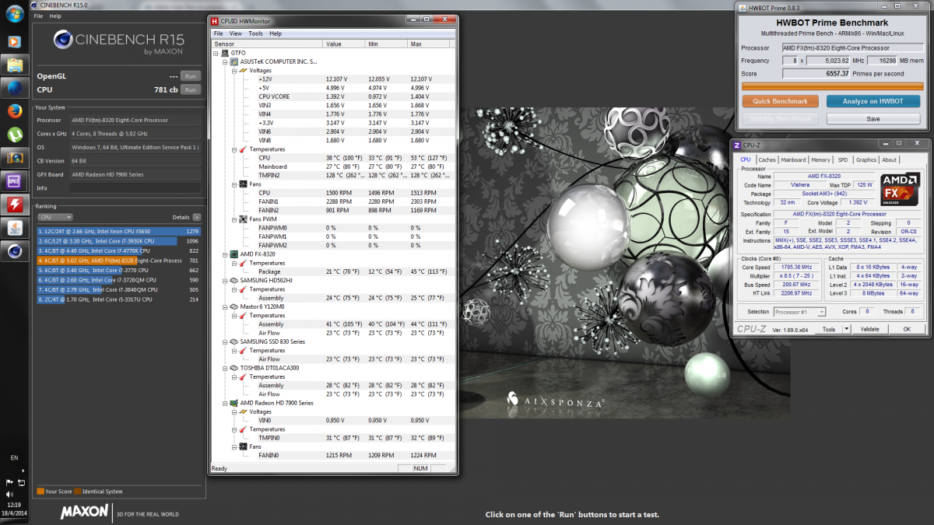Select the TMPIN2 temperature row
This screenshot has height=525, width=934.
tap(334, 175)
